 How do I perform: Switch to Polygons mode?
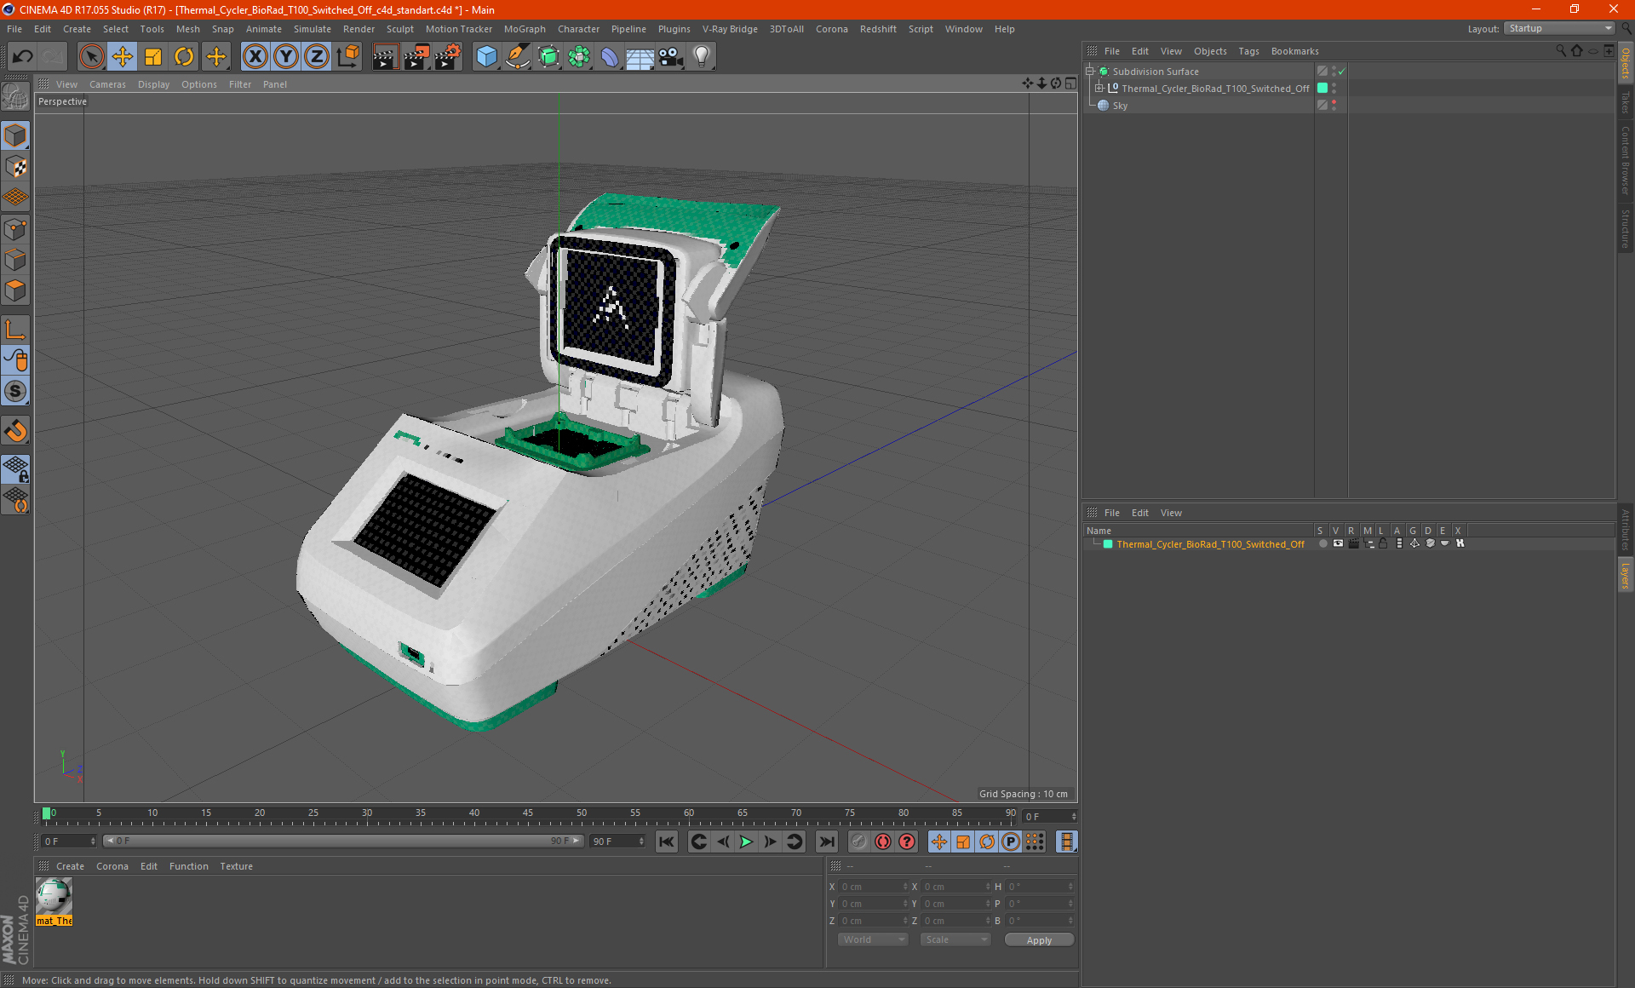[x=15, y=290]
